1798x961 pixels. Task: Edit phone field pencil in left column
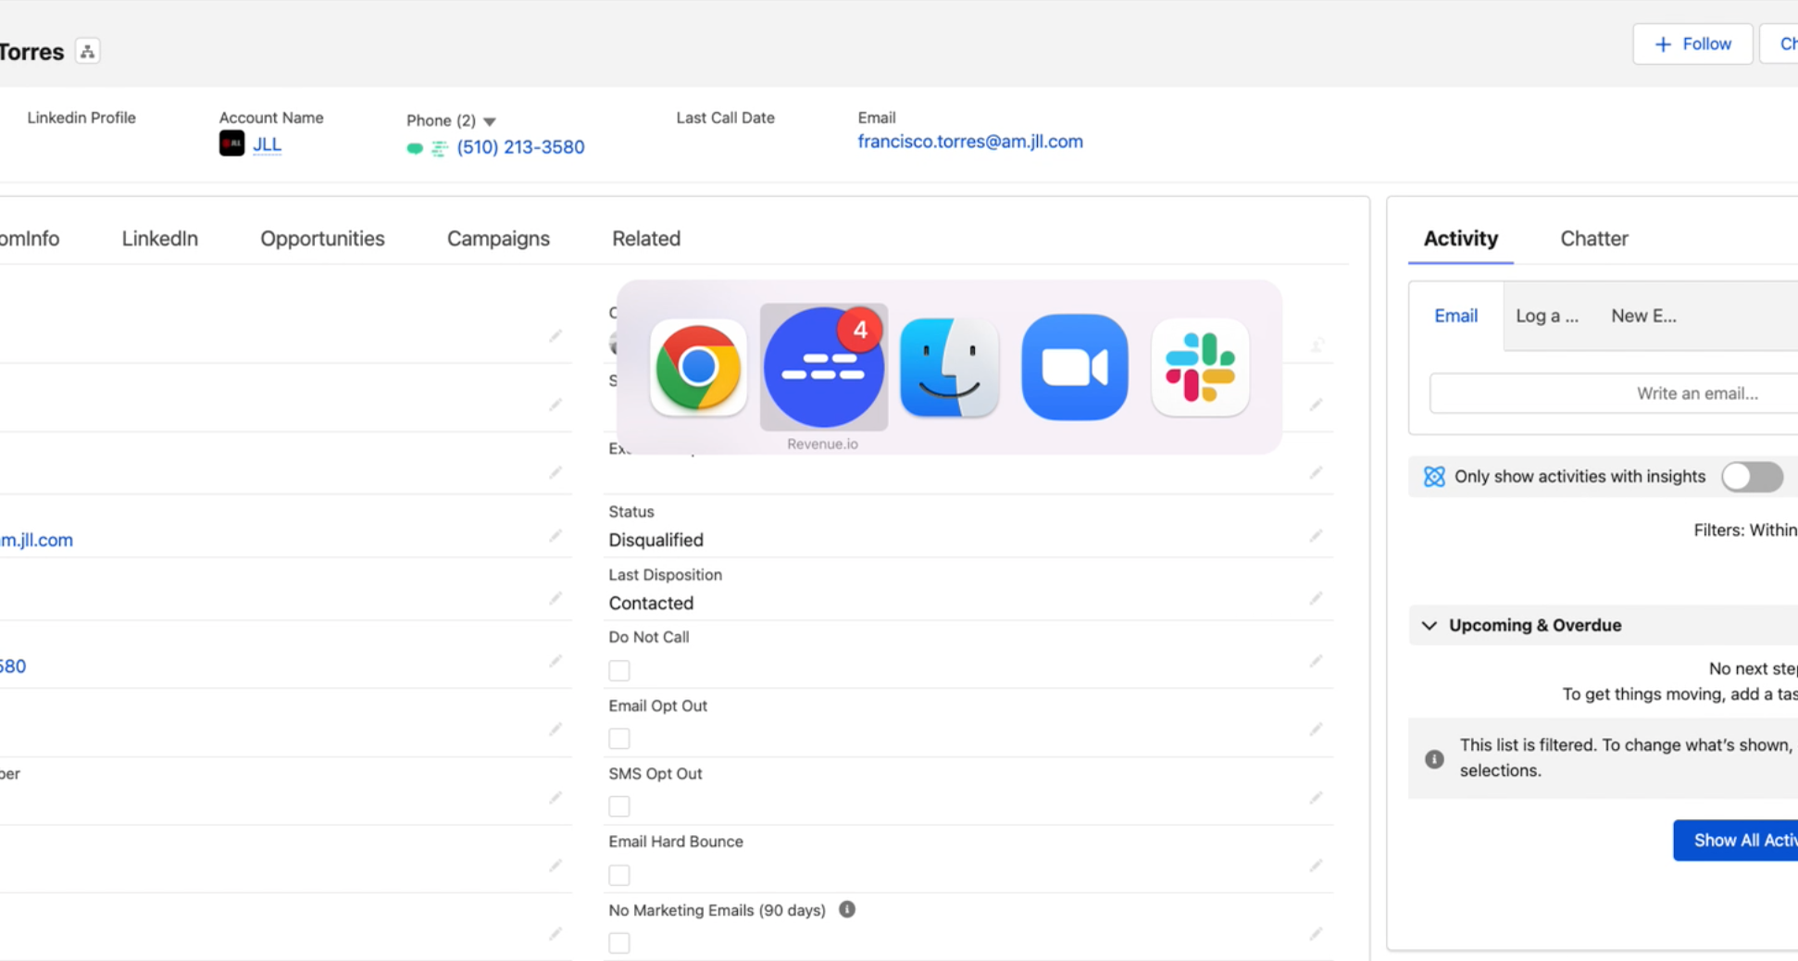click(x=555, y=661)
